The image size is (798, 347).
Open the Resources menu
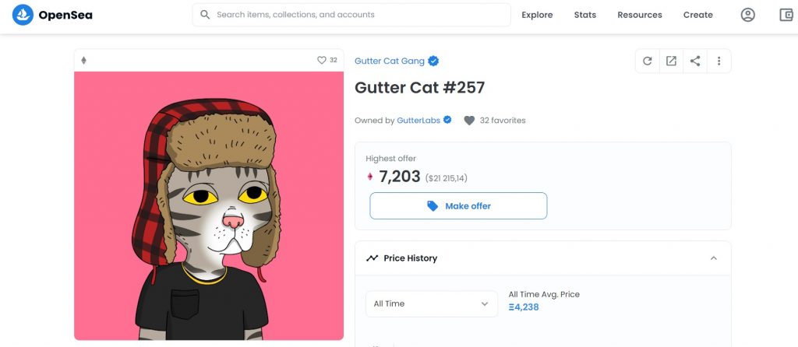coord(640,16)
